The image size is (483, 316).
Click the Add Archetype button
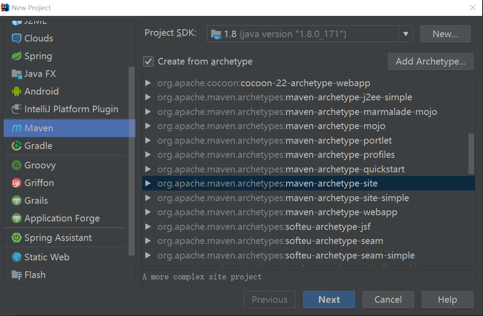point(430,61)
